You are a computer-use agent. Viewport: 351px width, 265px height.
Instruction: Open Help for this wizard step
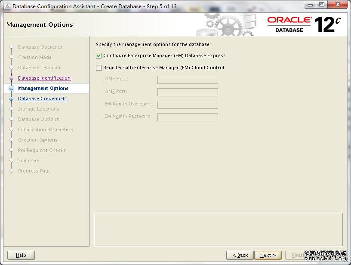[21, 255]
